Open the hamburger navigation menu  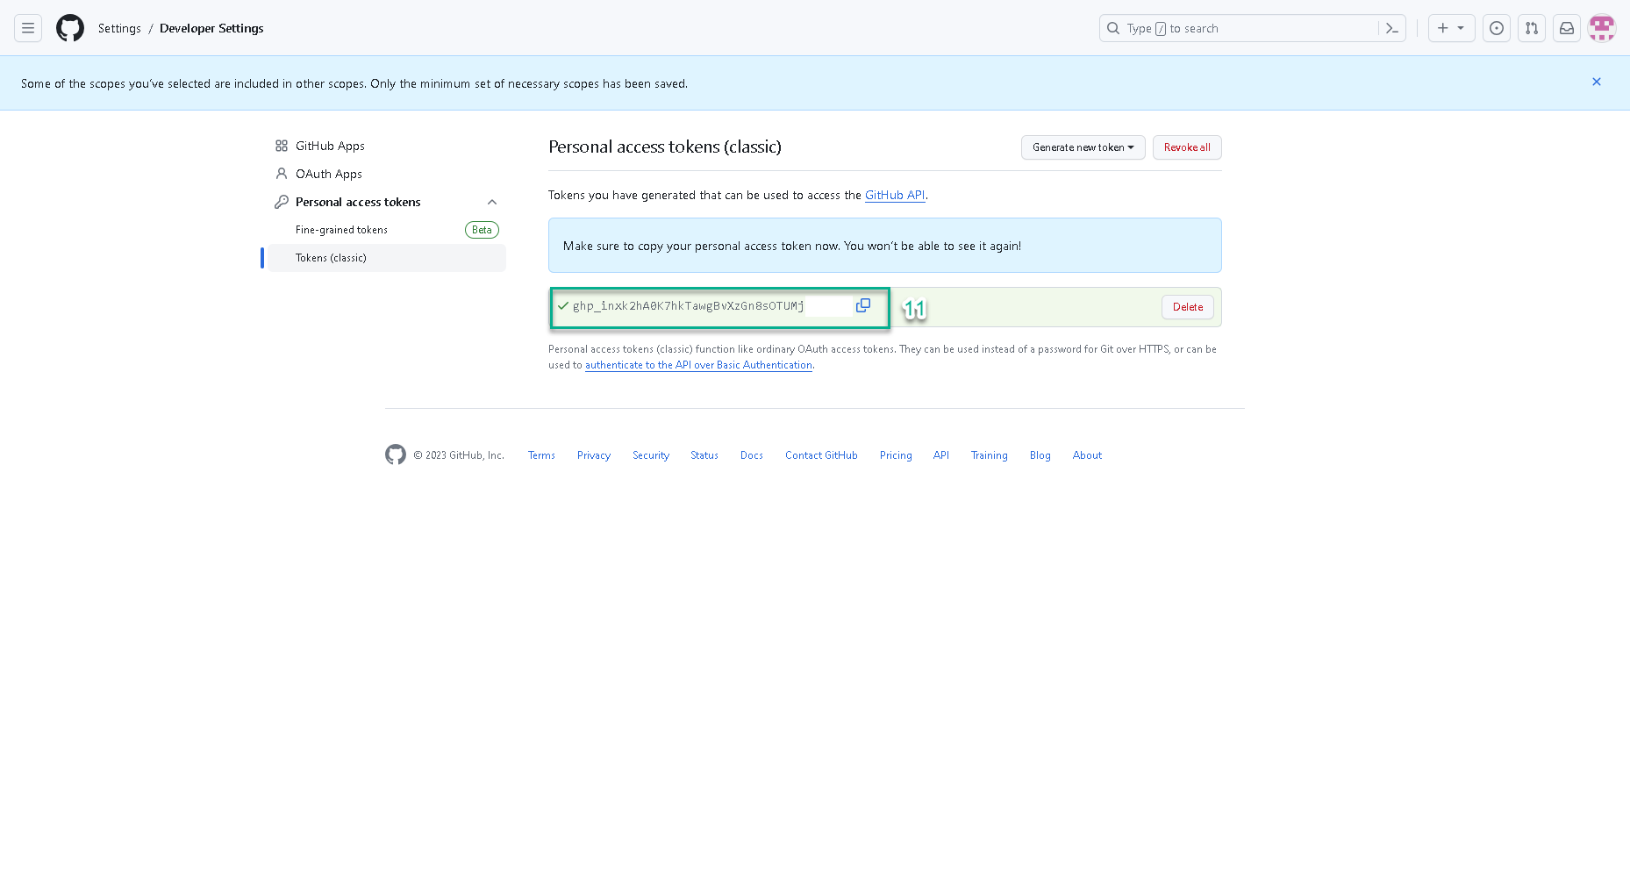coord(28,28)
